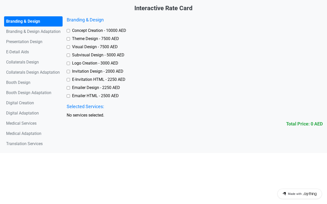Switch to Digital Creation category
The width and height of the screenshot is (327, 204).
point(20,103)
